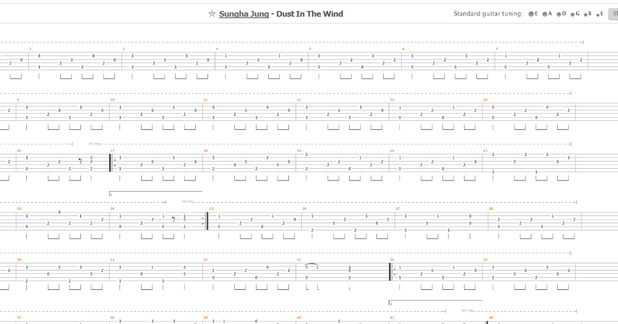Select the first-ending bracket above measure 24
Screen dimensions: 618x324
pos(156,194)
